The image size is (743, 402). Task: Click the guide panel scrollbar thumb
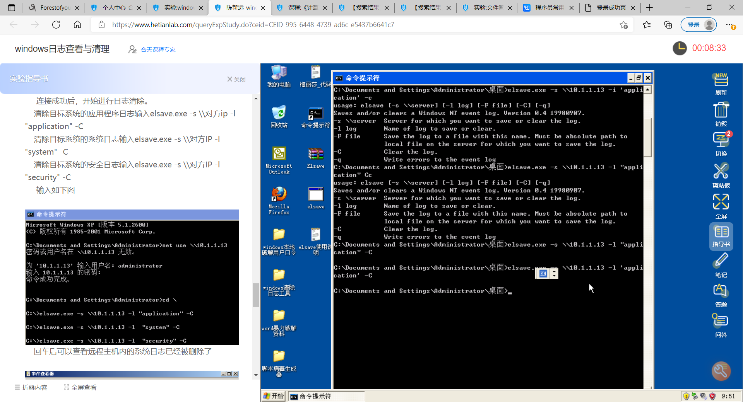pyautogui.click(x=256, y=295)
